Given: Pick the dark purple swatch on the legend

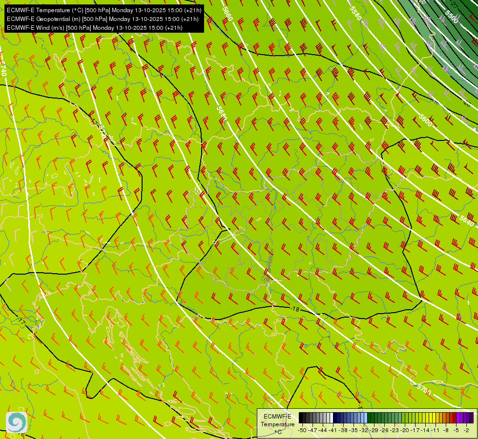Looking at the screenshot, I should [472, 418].
